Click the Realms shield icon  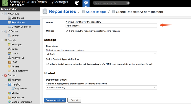[9, 67]
